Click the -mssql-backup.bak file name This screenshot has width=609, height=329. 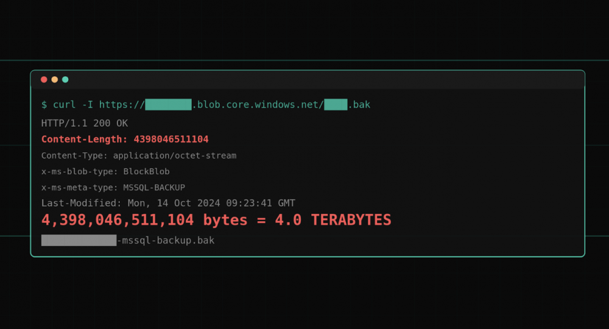[x=166, y=241]
